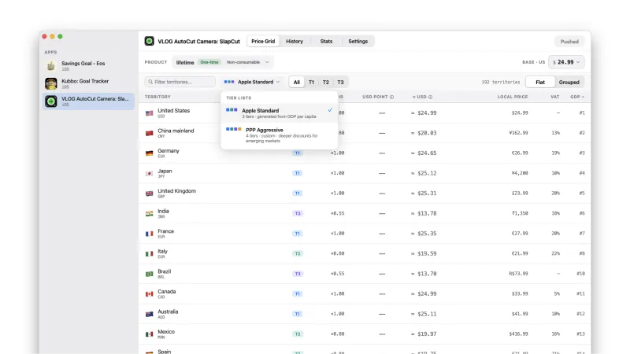Click ≈ $25.31 in United Kingdom row

tap(424, 193)
